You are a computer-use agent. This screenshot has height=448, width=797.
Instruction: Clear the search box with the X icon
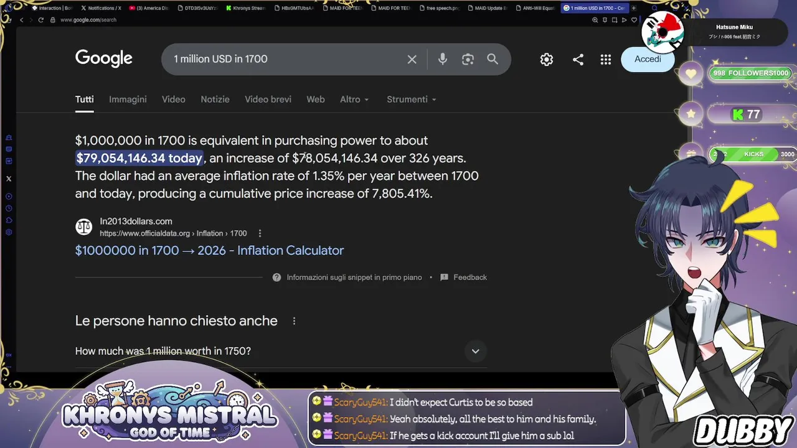[412, 59]
